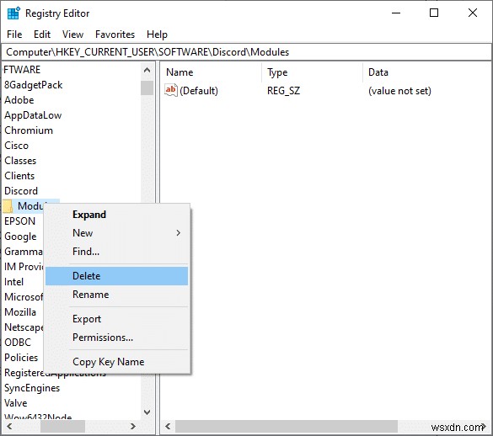The height and width of the screenshot is (436, 493).
Task: Select the Google key
Action: pos(20,237)
